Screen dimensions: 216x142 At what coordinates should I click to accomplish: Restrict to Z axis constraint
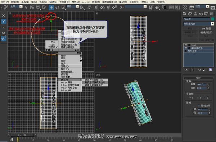4,27
